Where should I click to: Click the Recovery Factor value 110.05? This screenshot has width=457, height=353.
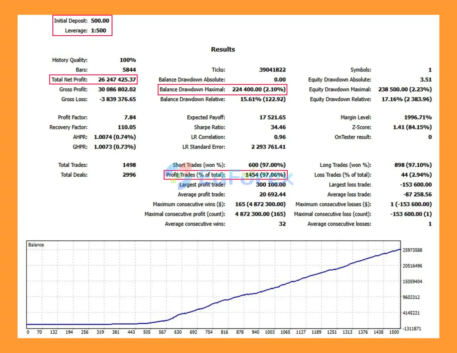coord(126,127)
